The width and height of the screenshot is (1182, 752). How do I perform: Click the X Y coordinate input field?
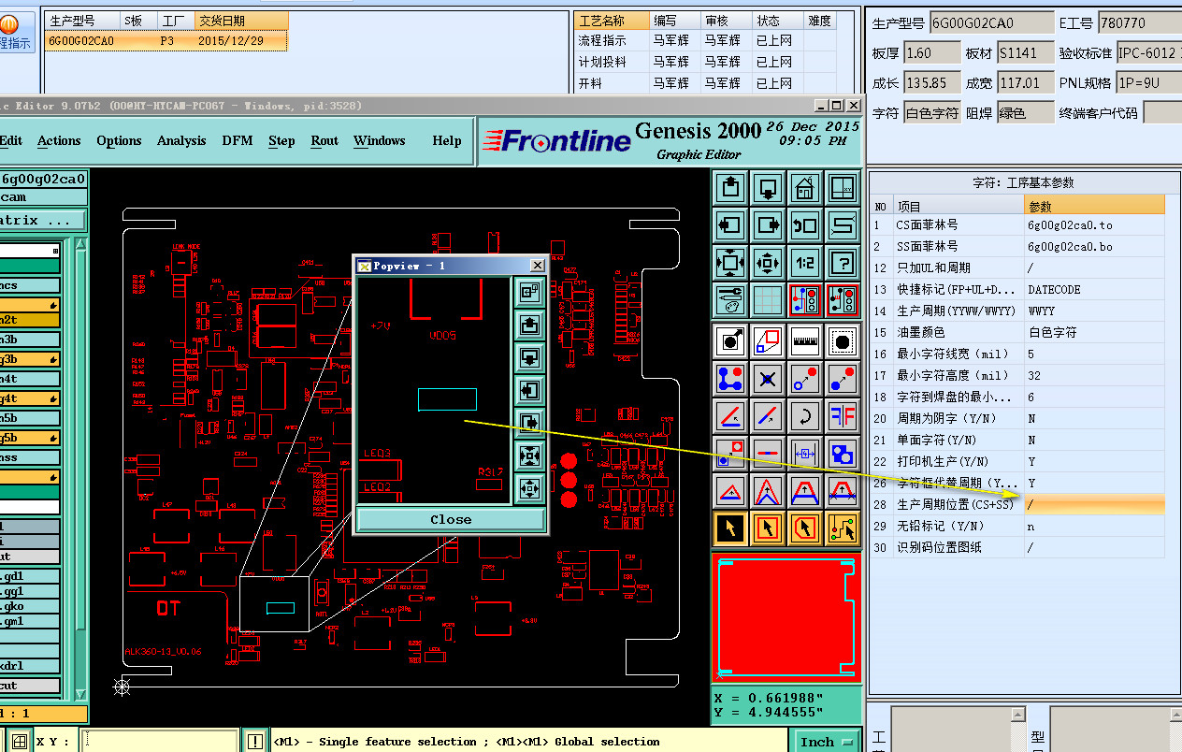coord(159,741)
